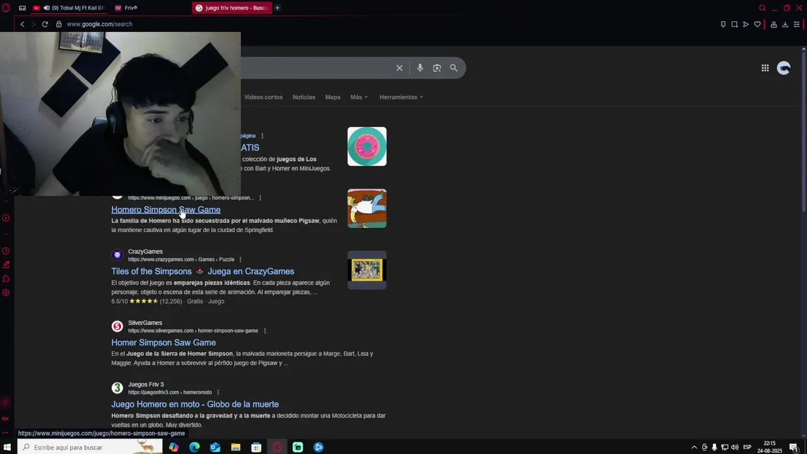Take a snapshot with the capture icon

(734, 24)
